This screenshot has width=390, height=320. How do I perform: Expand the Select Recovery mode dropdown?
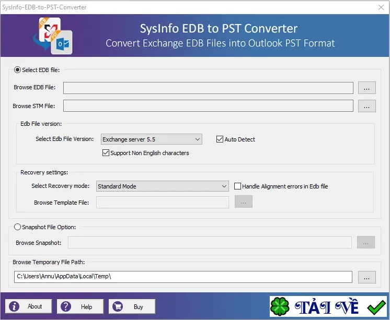tap(163, 186)
